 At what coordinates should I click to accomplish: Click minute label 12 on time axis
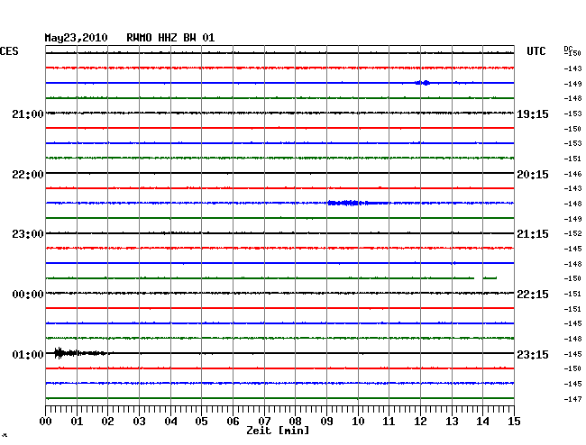coord(420,422)
